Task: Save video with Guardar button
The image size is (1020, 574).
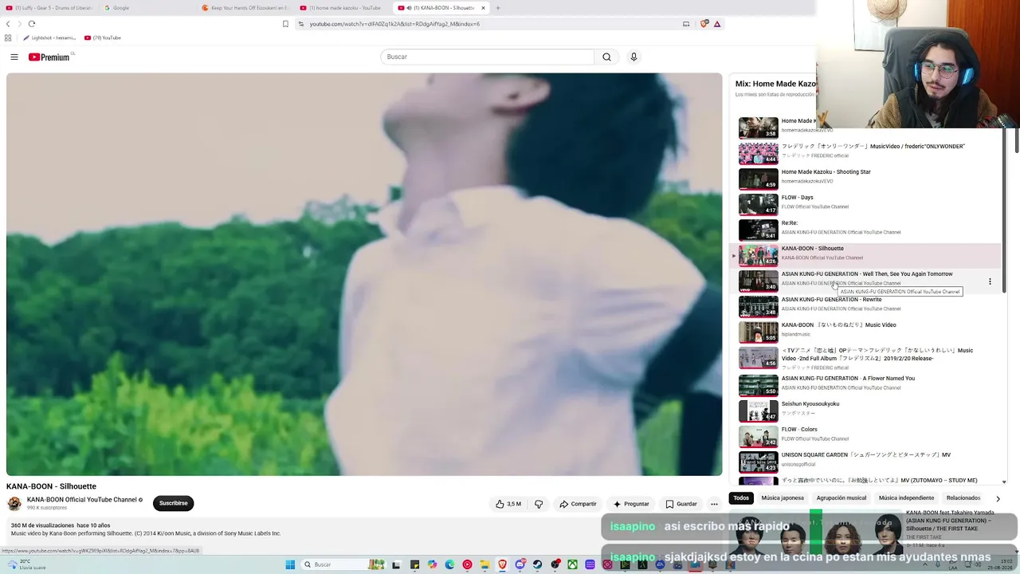Action: [681, 504]
